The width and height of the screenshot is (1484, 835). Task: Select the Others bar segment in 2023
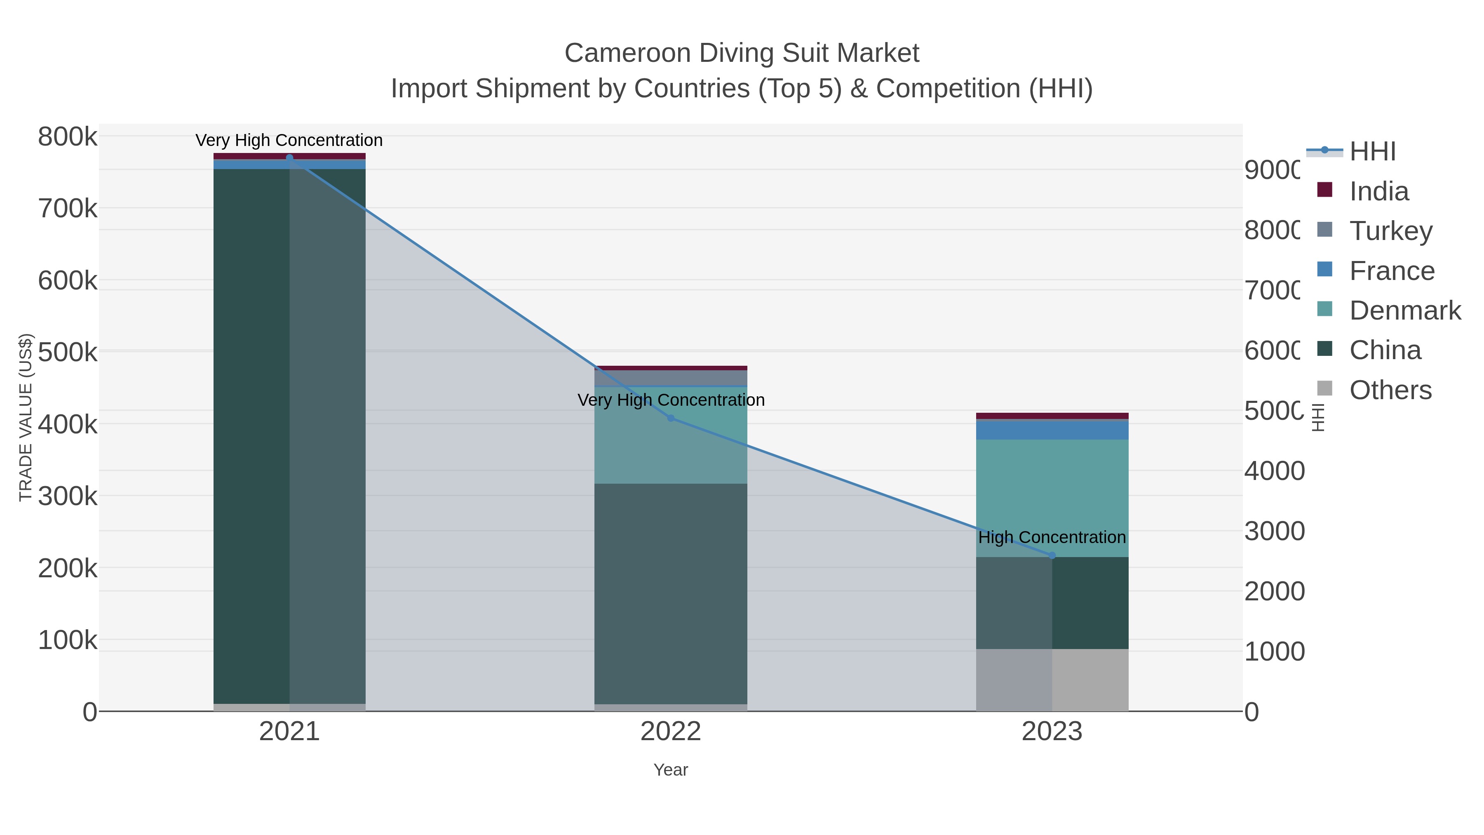(x=1052, y=680)
